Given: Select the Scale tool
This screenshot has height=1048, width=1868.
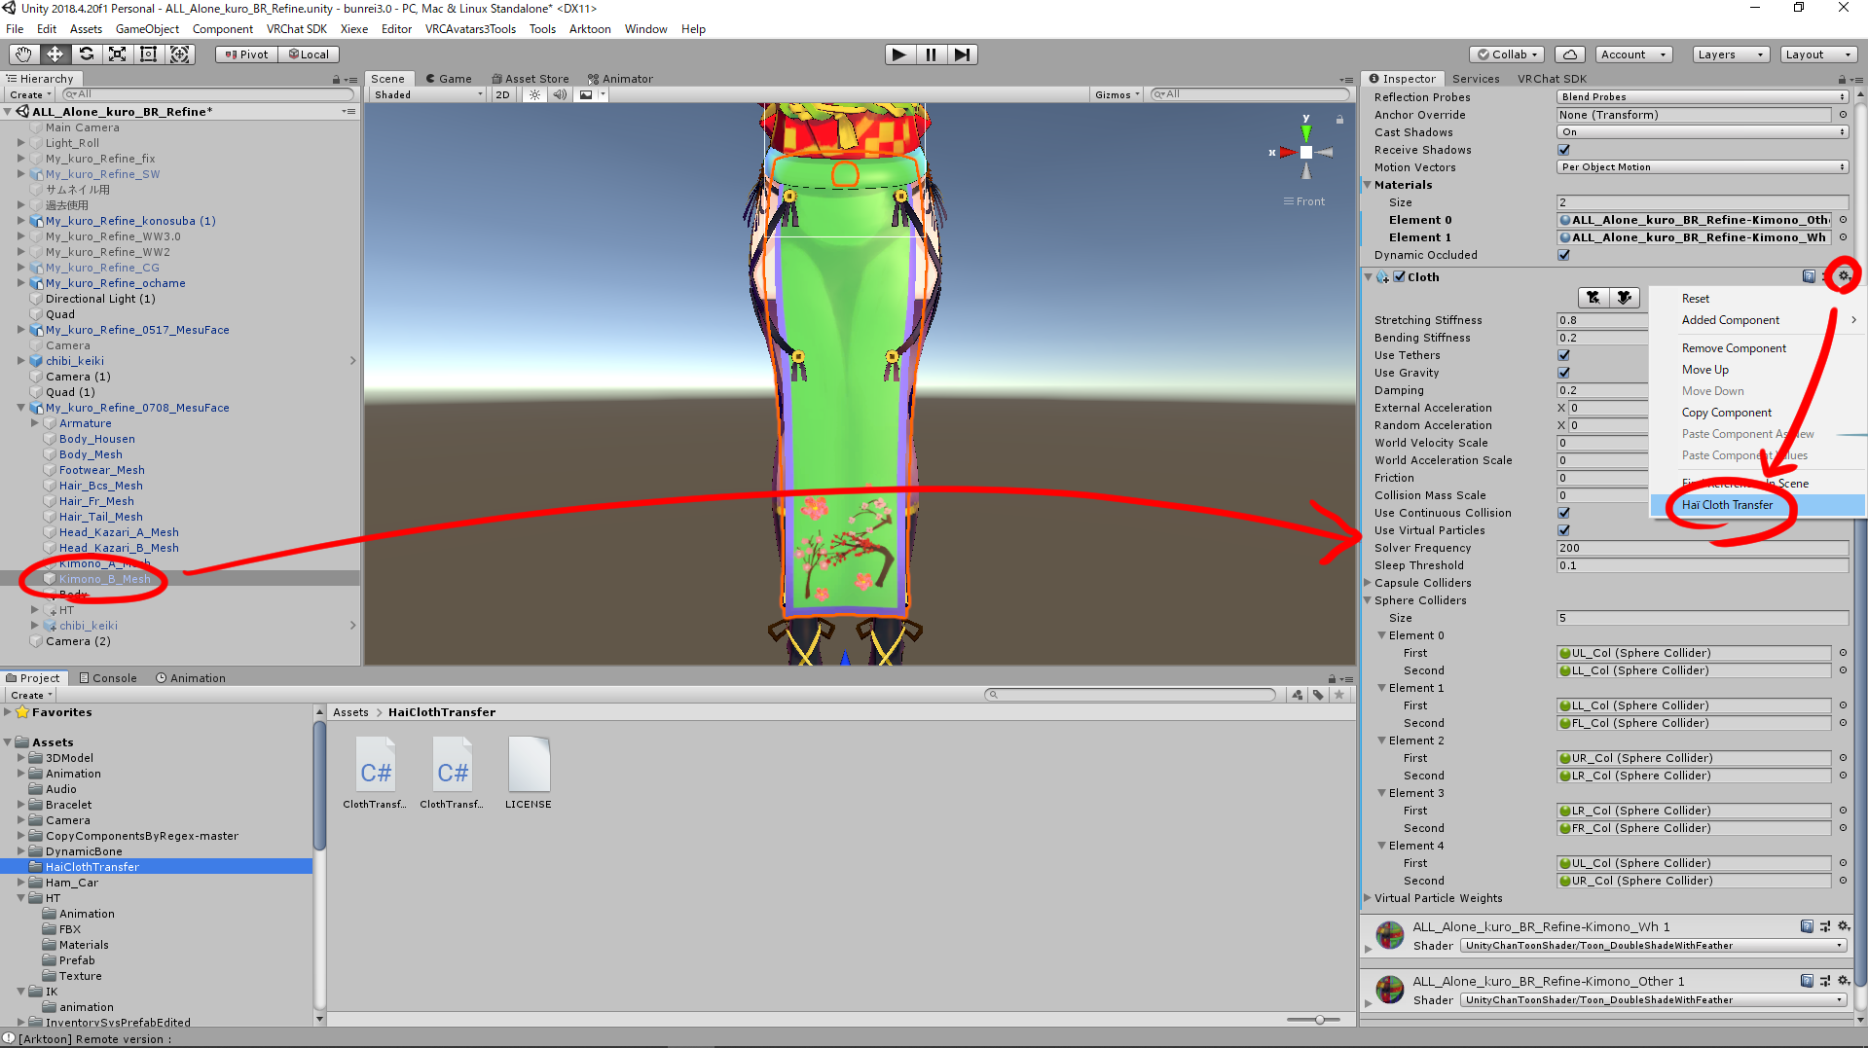Looking at the screenshot, I should click(118, 54).
